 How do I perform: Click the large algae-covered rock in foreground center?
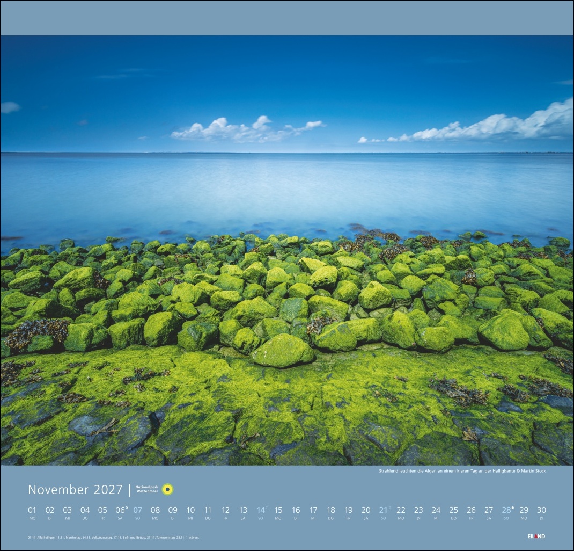click(x=283, y=351)
